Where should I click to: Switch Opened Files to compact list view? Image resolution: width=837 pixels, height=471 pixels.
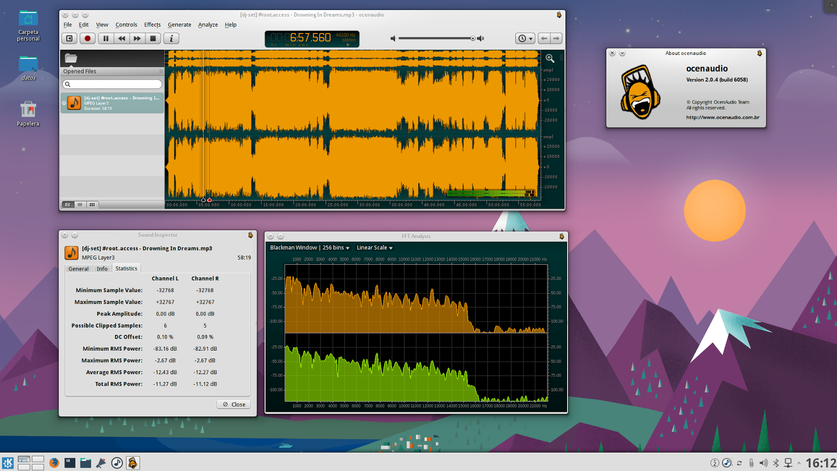[80, 205]
